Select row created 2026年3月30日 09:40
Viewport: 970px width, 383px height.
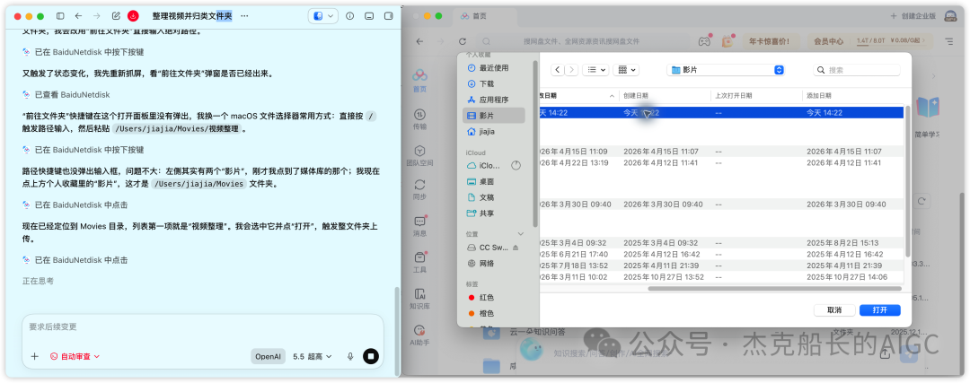tap(720, 205)
